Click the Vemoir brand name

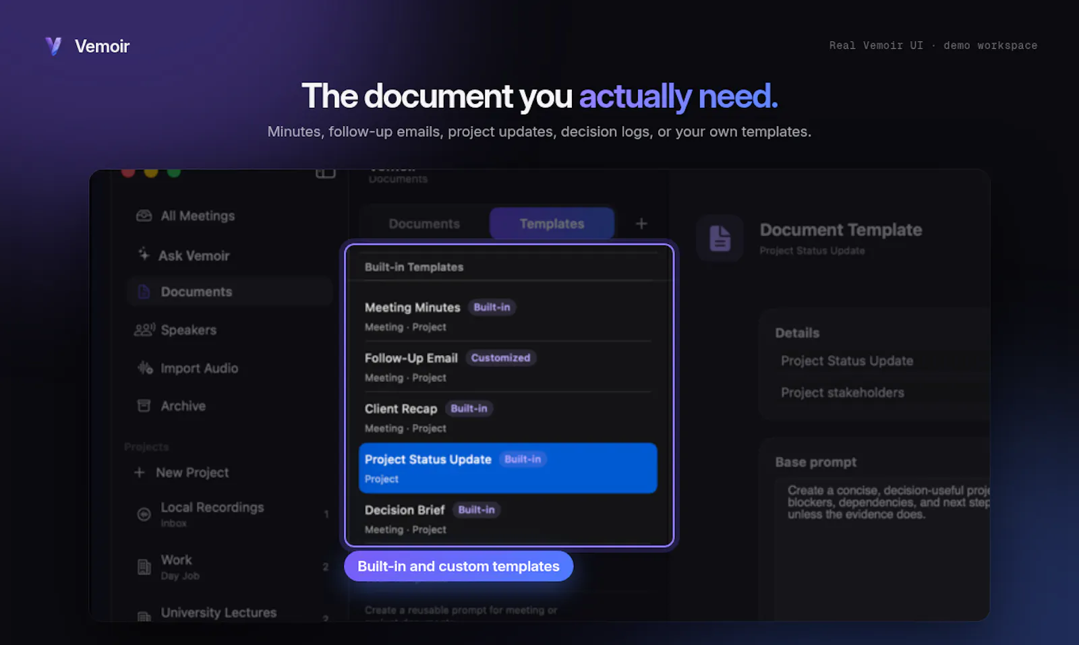[102, 46]
